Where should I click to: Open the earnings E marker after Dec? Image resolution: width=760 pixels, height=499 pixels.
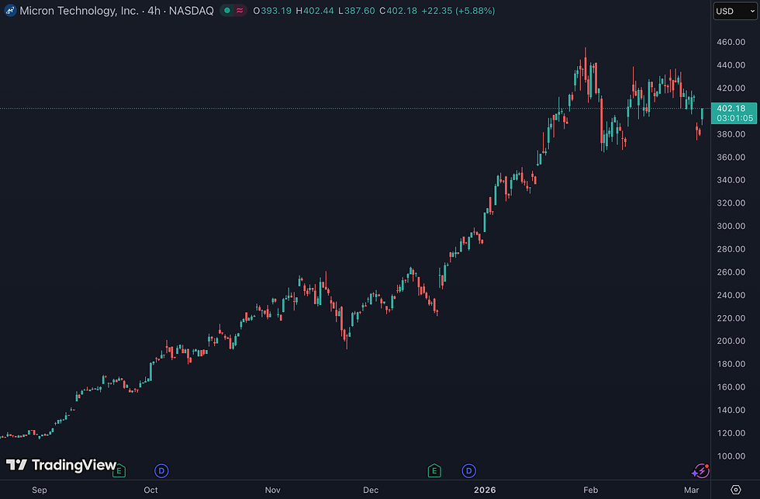pos(434,471)
